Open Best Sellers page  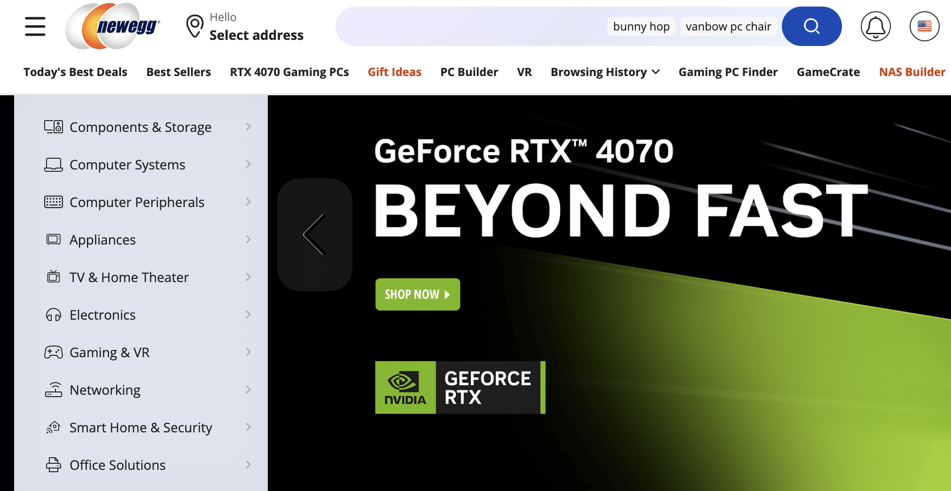179,72
